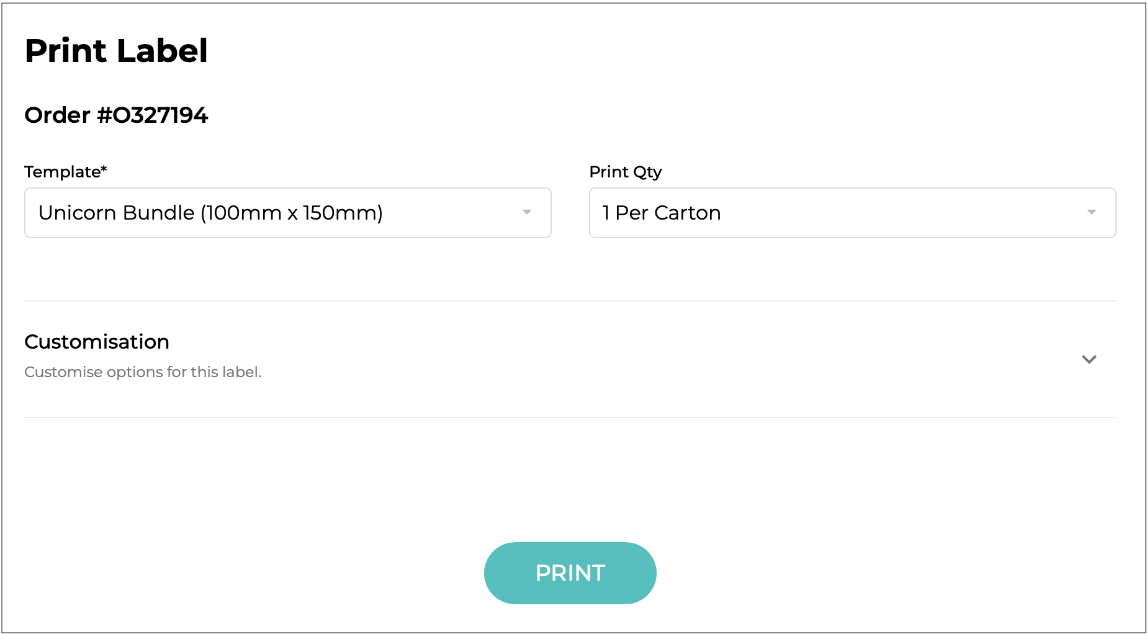Click the 1 Per Carton value text
Viewport: 1147px width, 634px height.
pyautogui.click(x=662, y=213)
